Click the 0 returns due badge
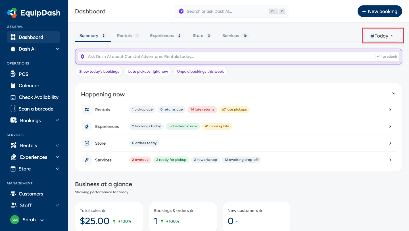This screenshot has width=409, height=231. click(172, 110)
